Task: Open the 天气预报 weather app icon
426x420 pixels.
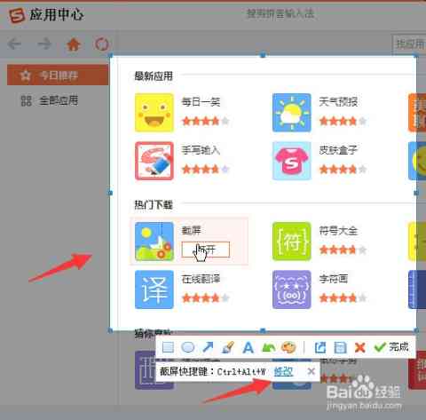Action: [292, 113]
